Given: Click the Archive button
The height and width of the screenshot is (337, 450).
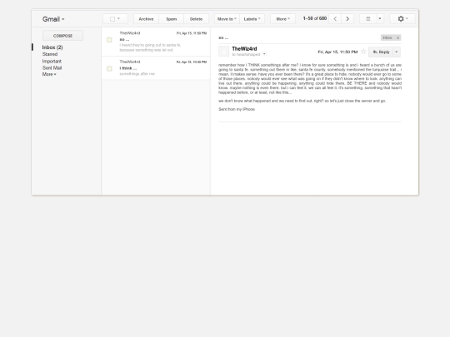Looking at the screenshot, I should tap(146, 19).
